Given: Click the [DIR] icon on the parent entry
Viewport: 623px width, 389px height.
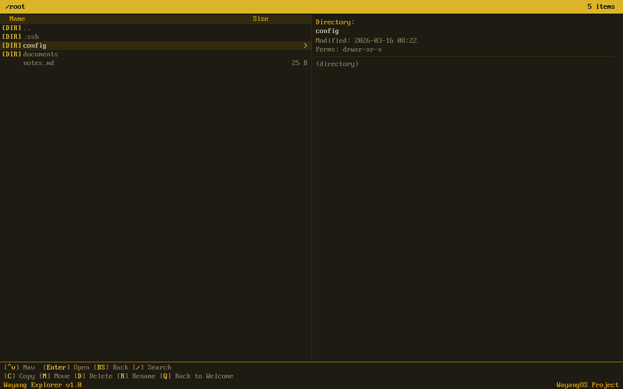Looking at the screenshot, I should (11, 28).
